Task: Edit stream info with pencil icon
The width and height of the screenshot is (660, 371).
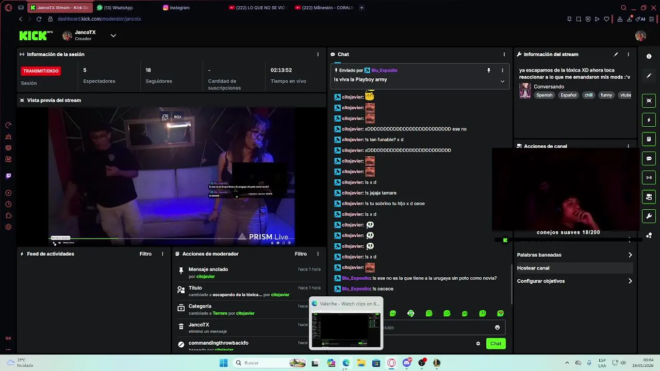Action: (x=616, y=54)
